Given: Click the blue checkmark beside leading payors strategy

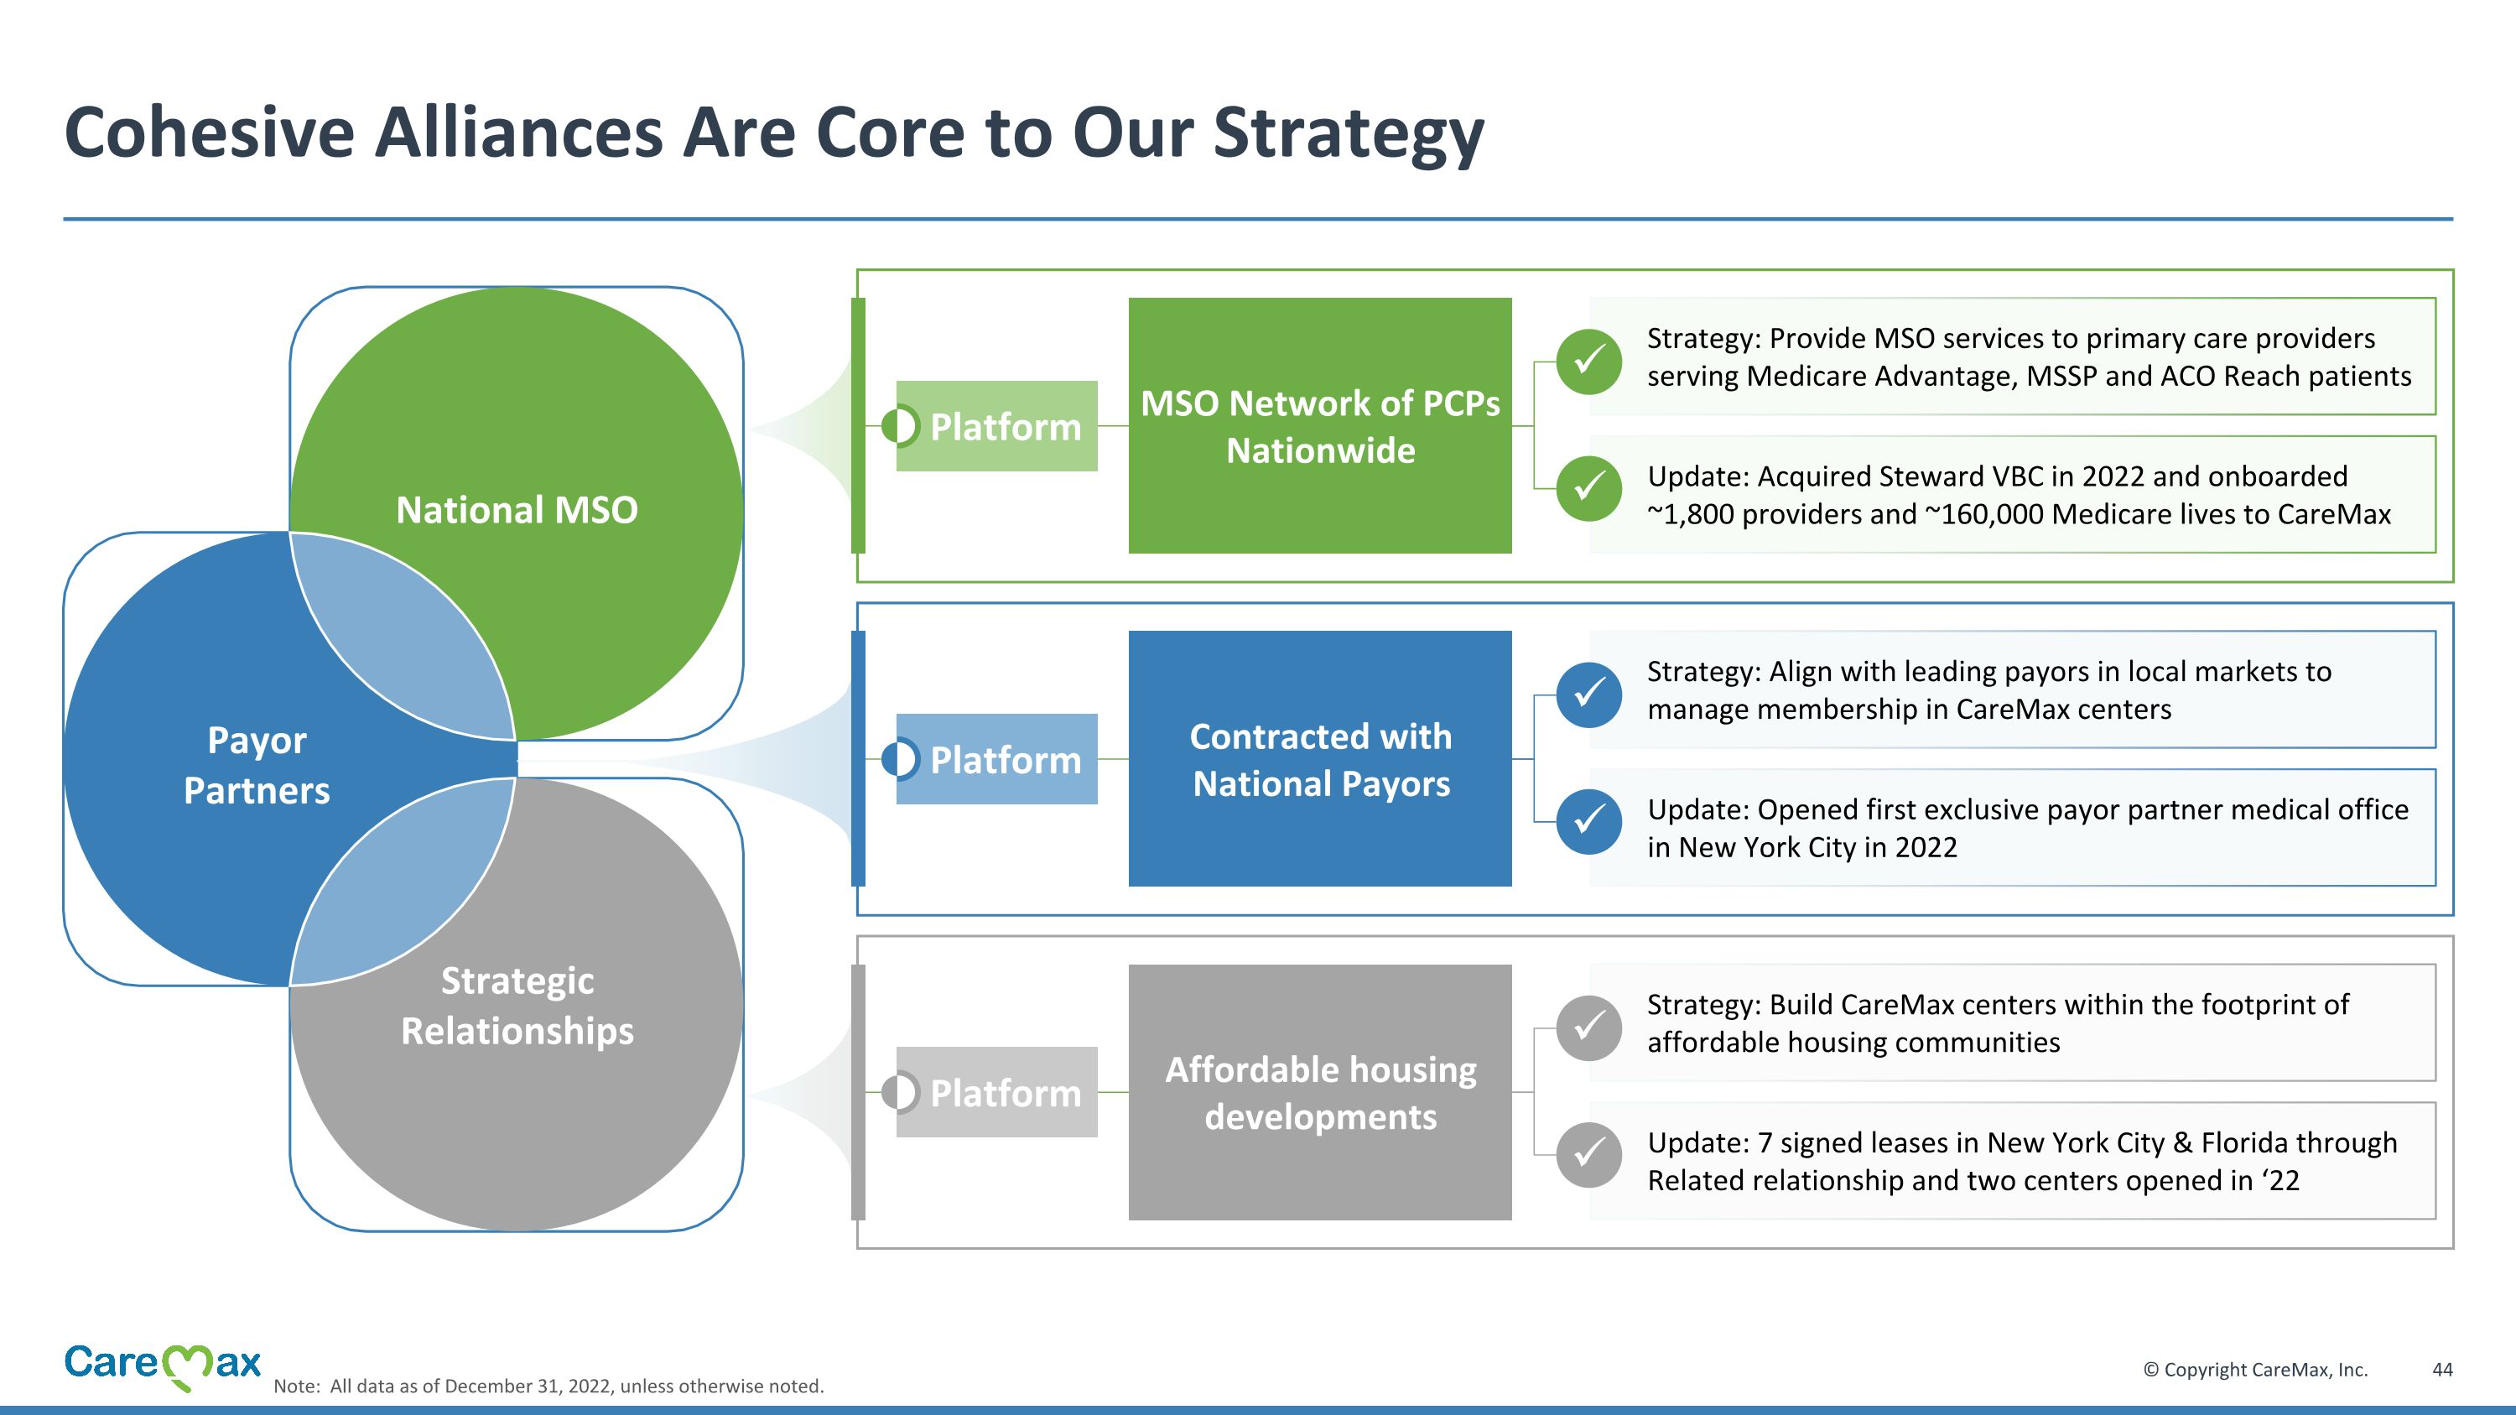Looking at the screenshot, I should 1589,694.
